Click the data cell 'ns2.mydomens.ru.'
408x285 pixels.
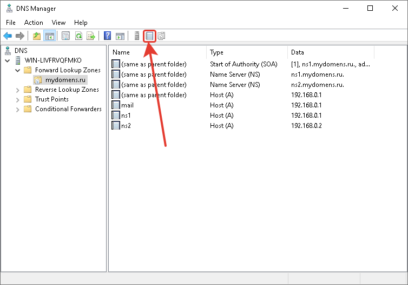(318, 85)
